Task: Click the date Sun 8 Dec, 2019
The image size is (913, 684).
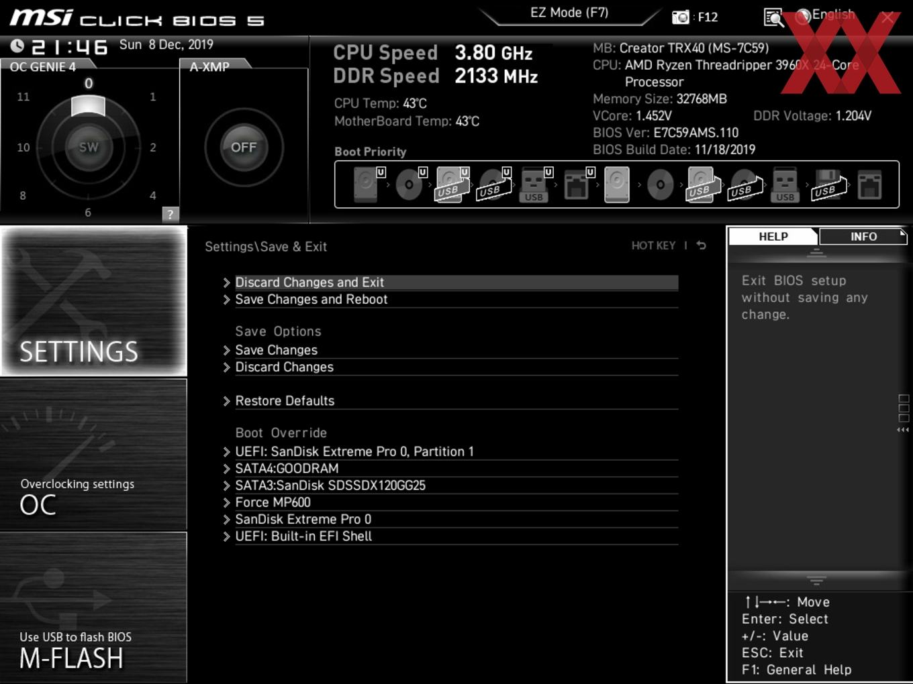Action: pos(166,44)
